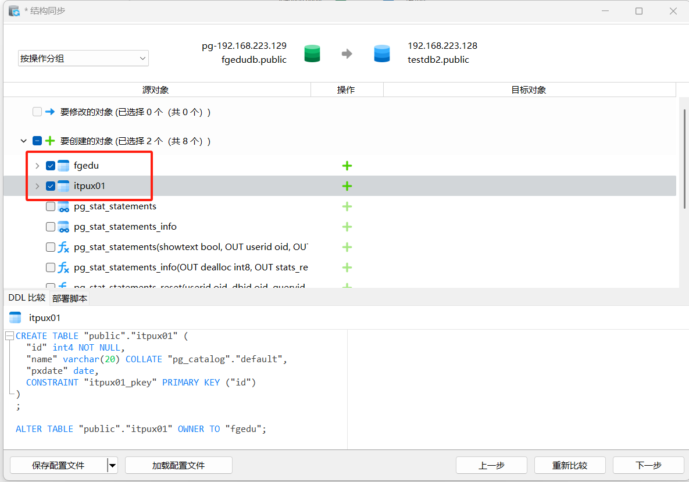This screenshot has width=689, height=482.
Task: Click green plus operation for itpux01 row
Action: pos(347,186)
